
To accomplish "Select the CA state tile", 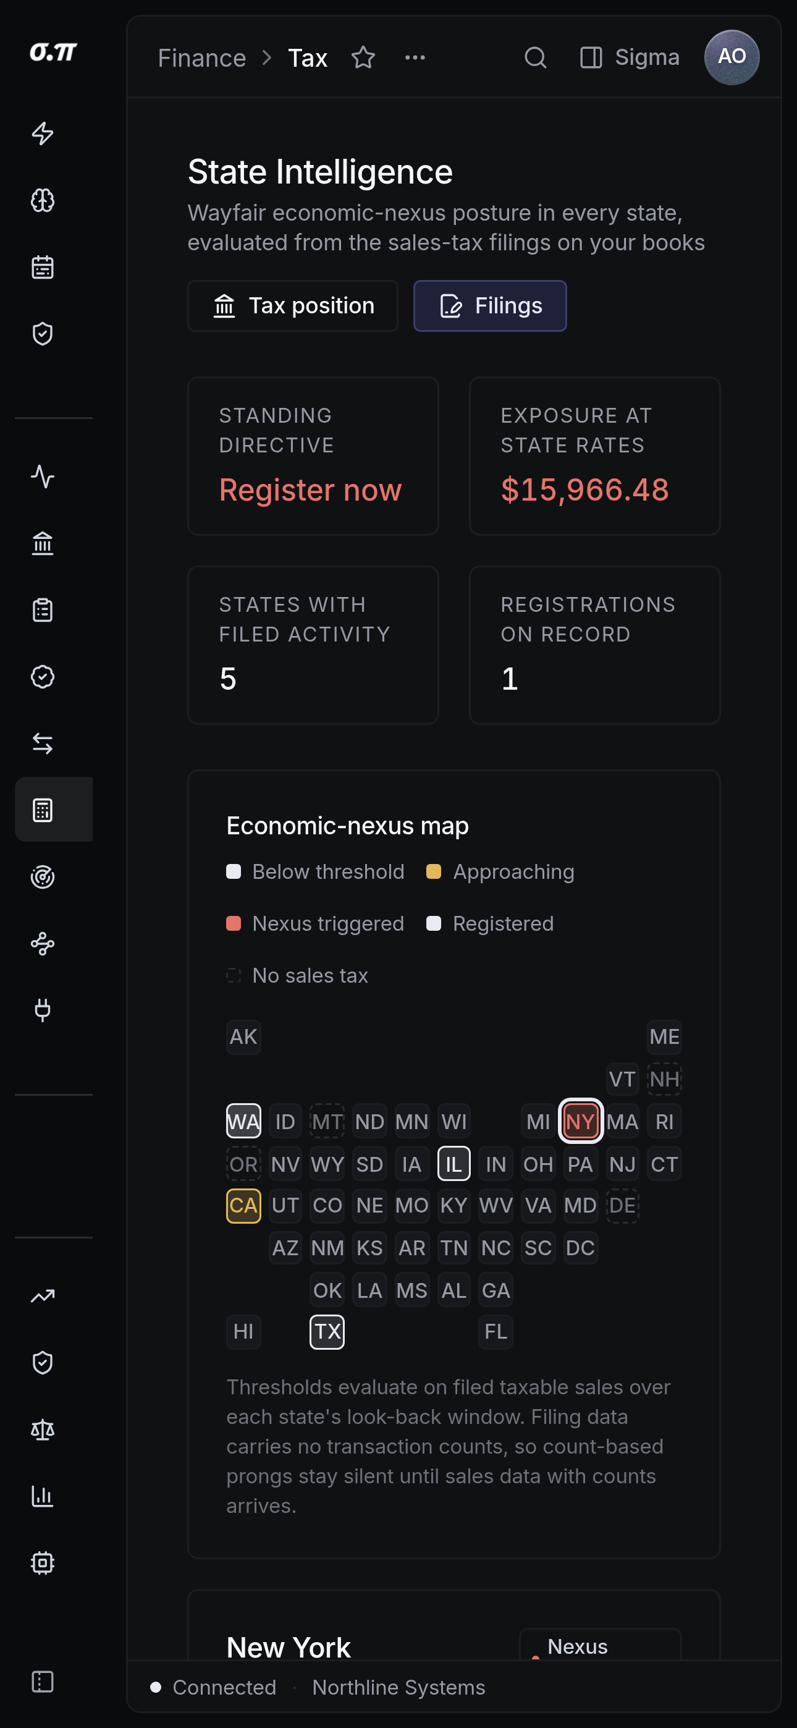I will pos(243,1205).
